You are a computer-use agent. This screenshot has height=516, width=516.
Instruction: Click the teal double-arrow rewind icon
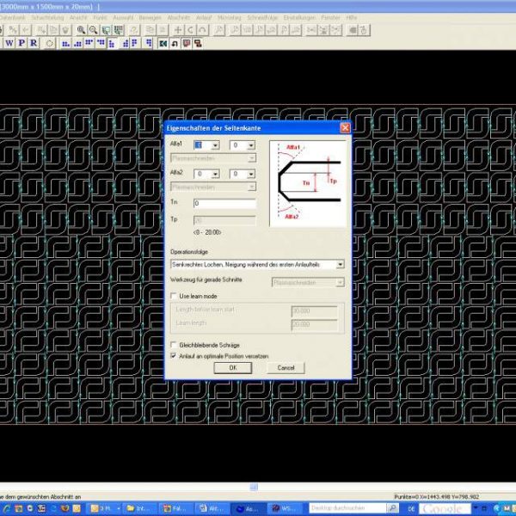(x=163, y=43)
